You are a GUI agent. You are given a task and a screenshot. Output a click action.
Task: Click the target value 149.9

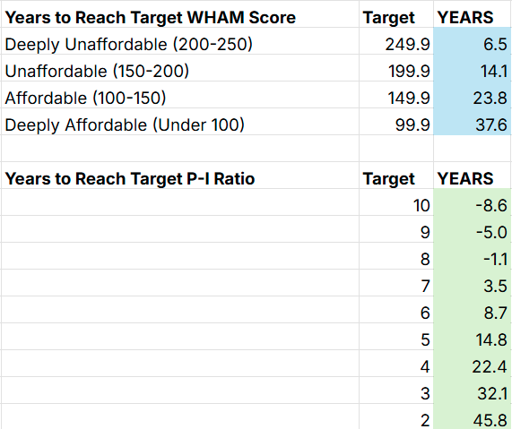(x=396, y=95)
